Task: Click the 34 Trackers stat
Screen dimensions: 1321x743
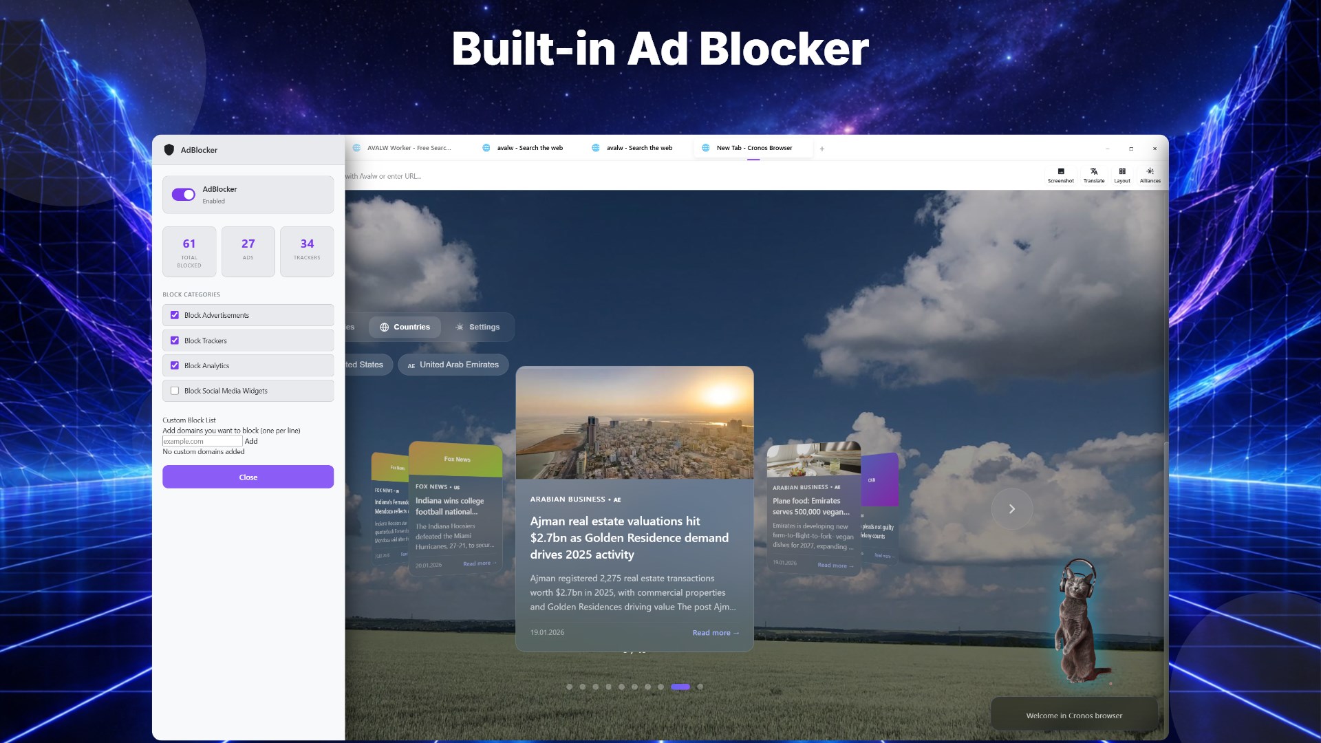Action: coord(307,252)
